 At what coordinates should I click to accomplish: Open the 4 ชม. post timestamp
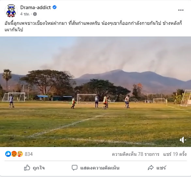[25, 14]
